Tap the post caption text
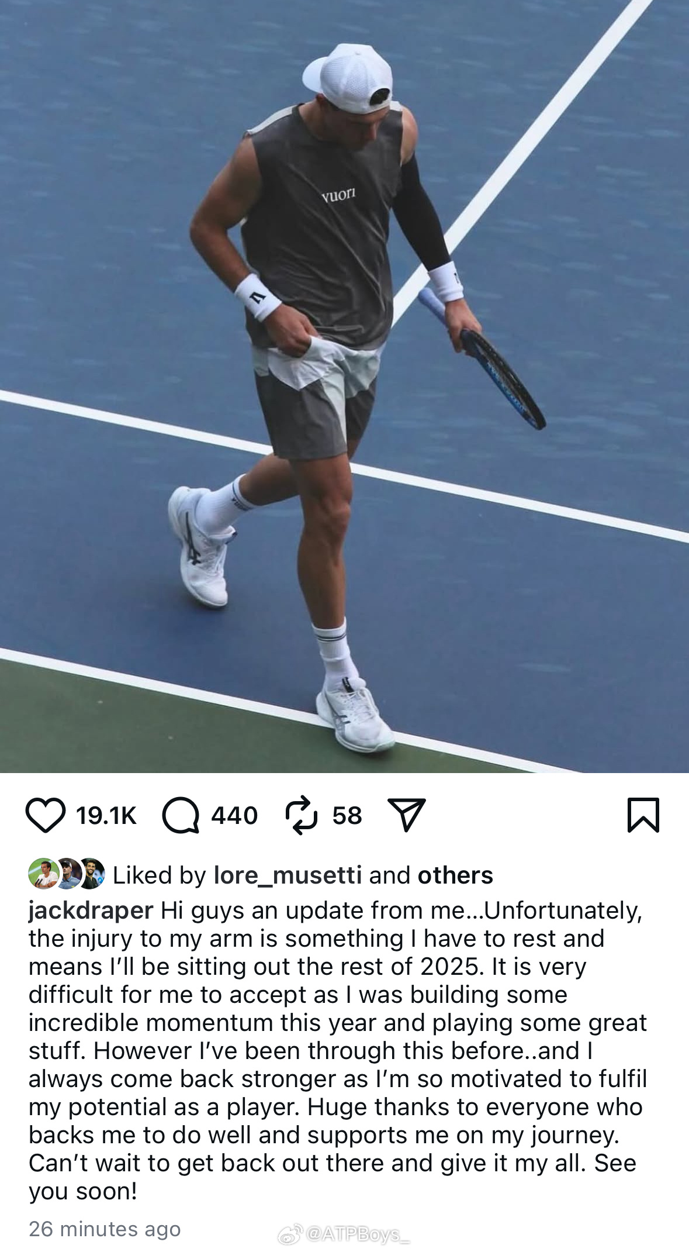Screen dimensions: 689x1252 click(338, 1051)
